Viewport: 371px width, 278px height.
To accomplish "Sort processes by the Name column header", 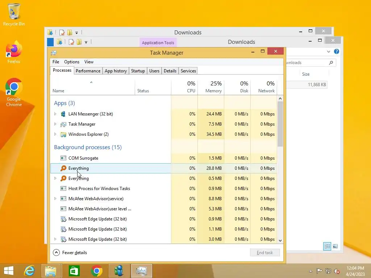I will pos(92,88).
